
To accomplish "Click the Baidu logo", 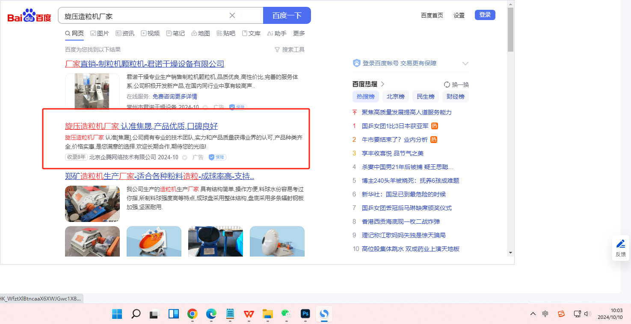I will coord(29,16).
